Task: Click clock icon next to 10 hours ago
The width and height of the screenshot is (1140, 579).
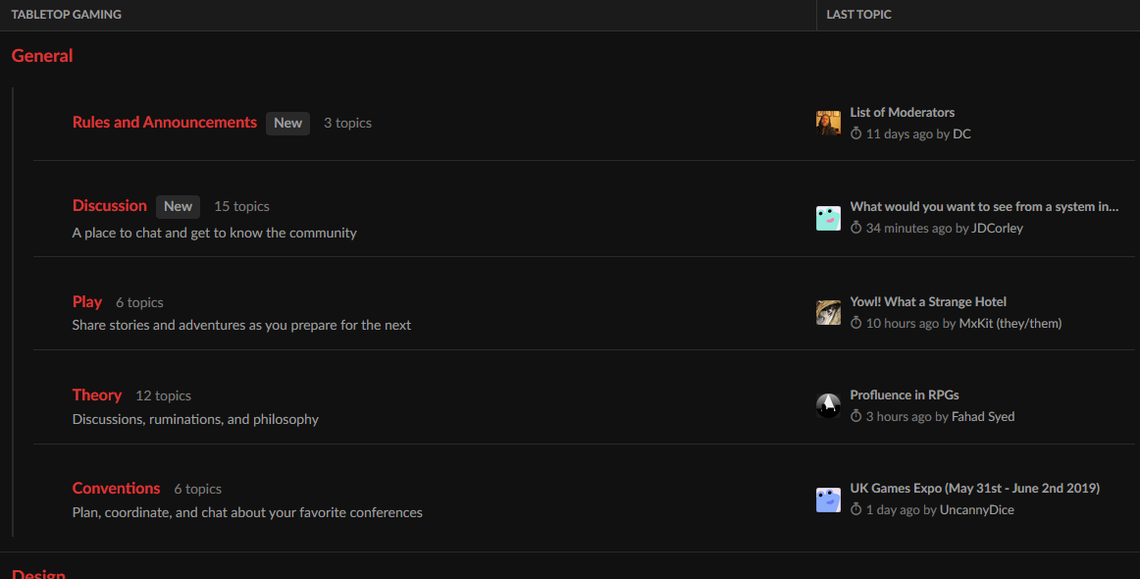Action: (x=856, y=323)
